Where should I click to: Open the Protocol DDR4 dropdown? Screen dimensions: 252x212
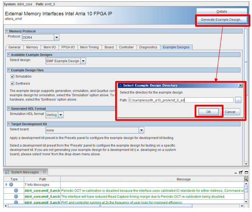coord(57,37)
